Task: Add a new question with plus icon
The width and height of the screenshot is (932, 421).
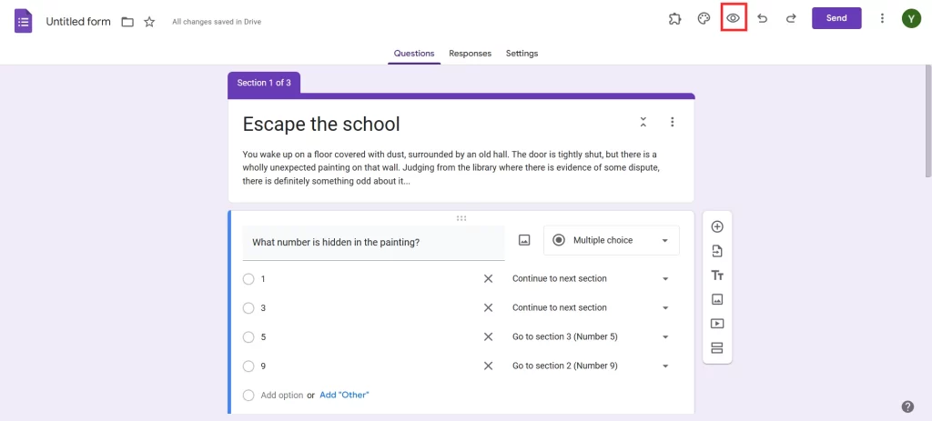Action: (717, 226)
